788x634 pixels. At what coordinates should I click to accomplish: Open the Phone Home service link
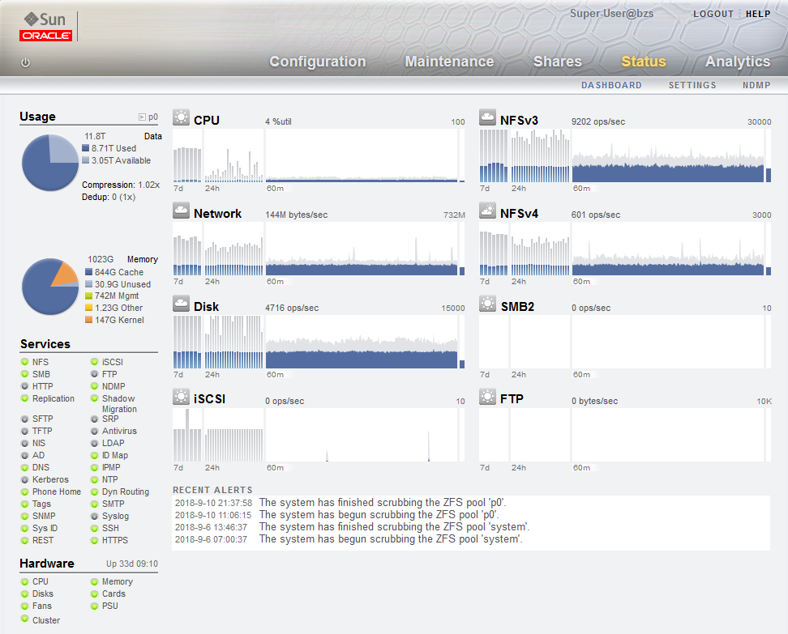pyautogui.click(x=56, y=492)
